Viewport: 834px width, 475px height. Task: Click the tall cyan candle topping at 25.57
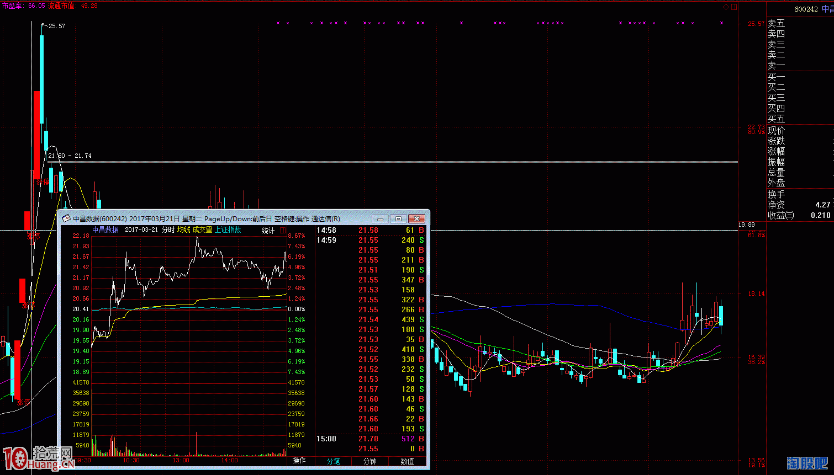pyautogui.click(x=42, y=78)
